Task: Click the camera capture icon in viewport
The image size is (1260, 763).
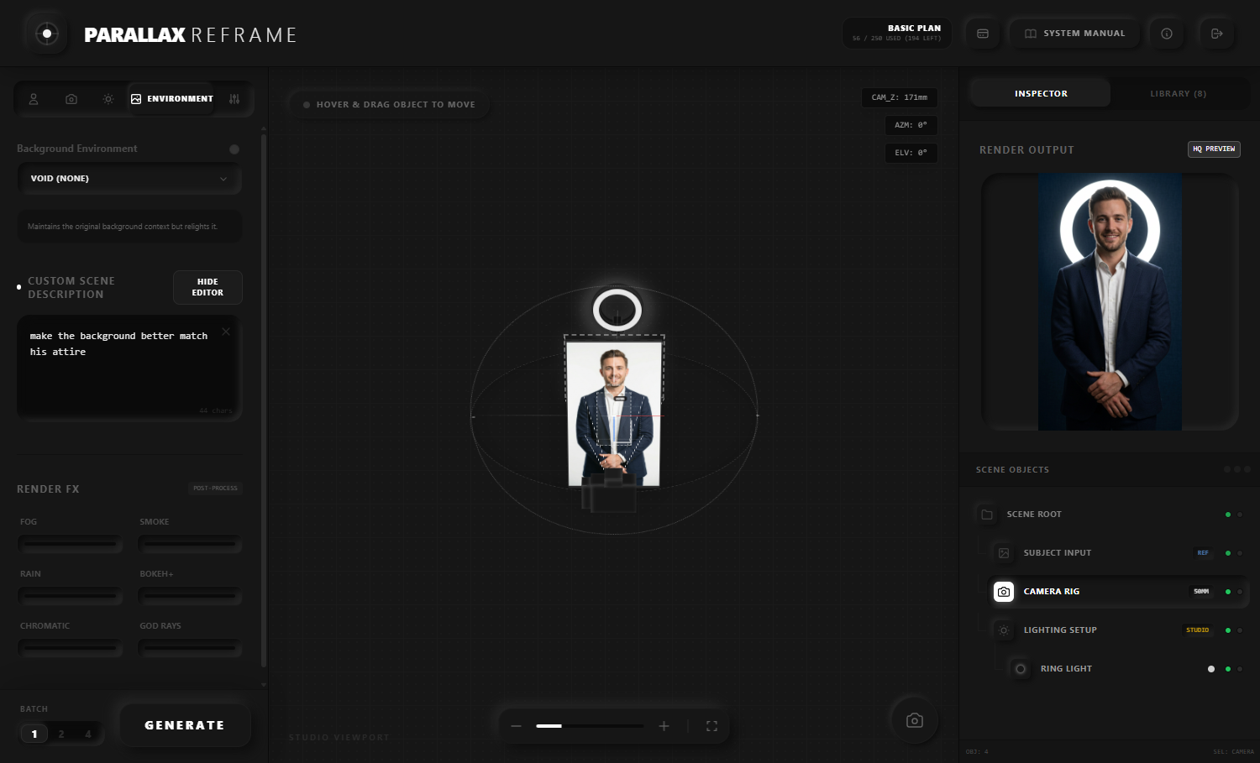Action: [x=914, y=719]
